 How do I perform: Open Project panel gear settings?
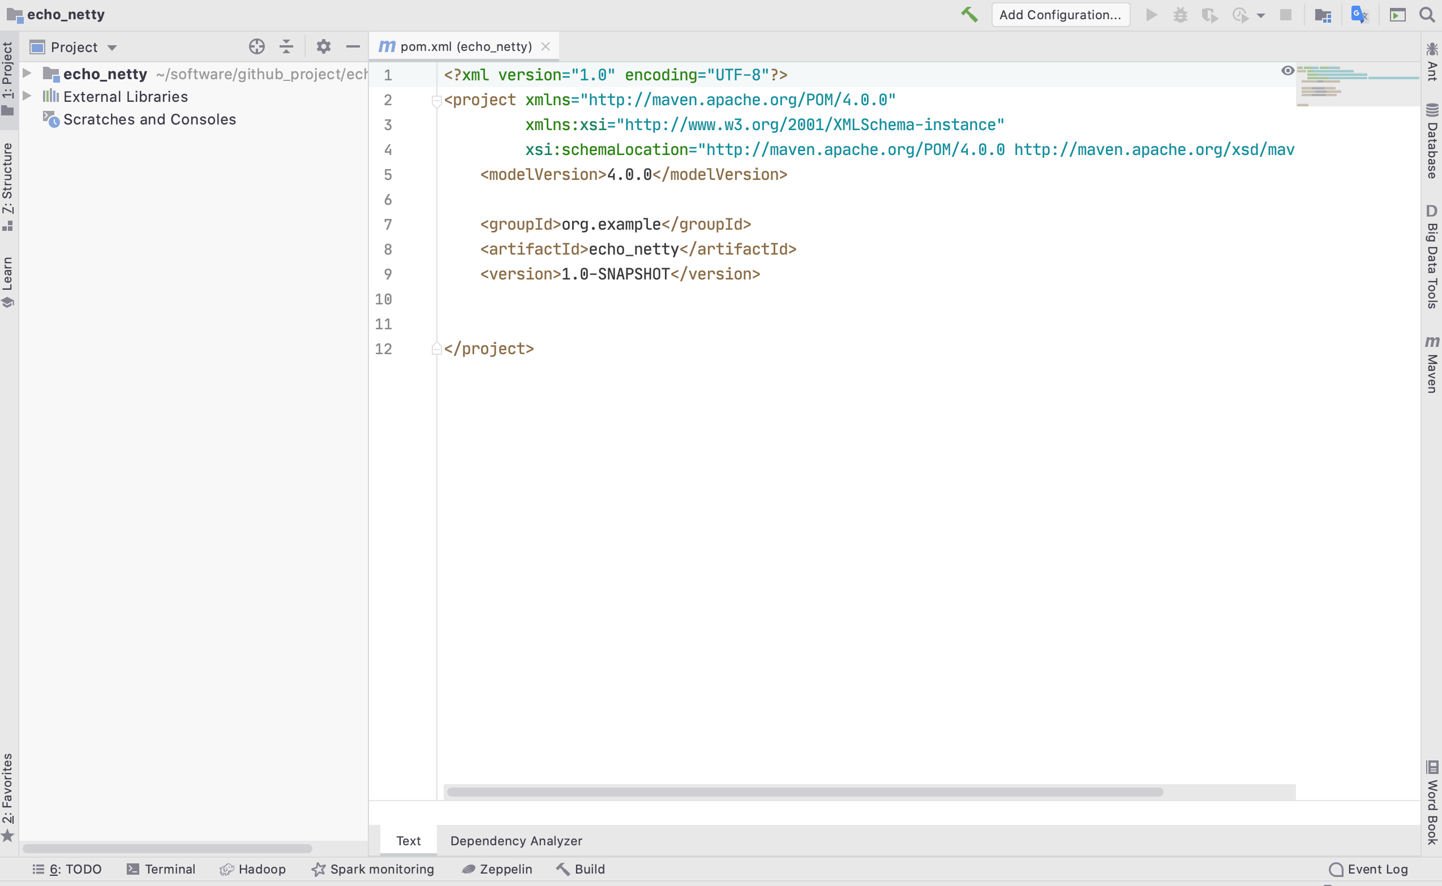(x=324, y=46)
